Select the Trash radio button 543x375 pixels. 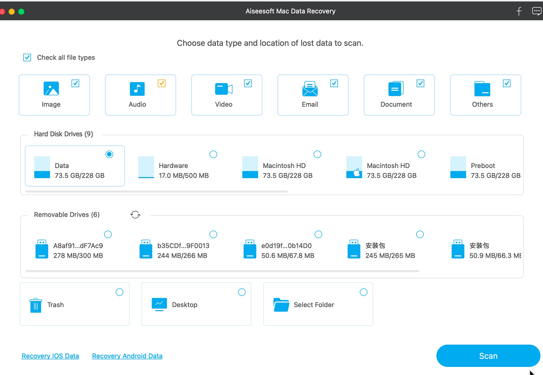tap(120, 292)
